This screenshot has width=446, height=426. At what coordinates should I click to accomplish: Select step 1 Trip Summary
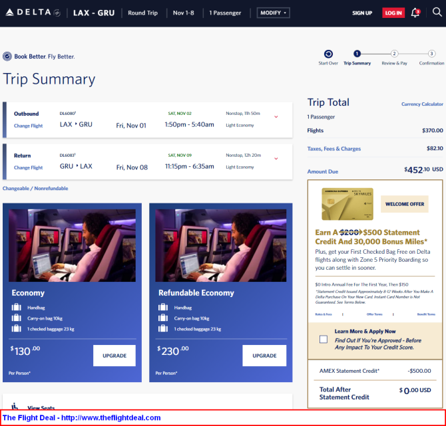pyautogui.click(x=357, y=53)
